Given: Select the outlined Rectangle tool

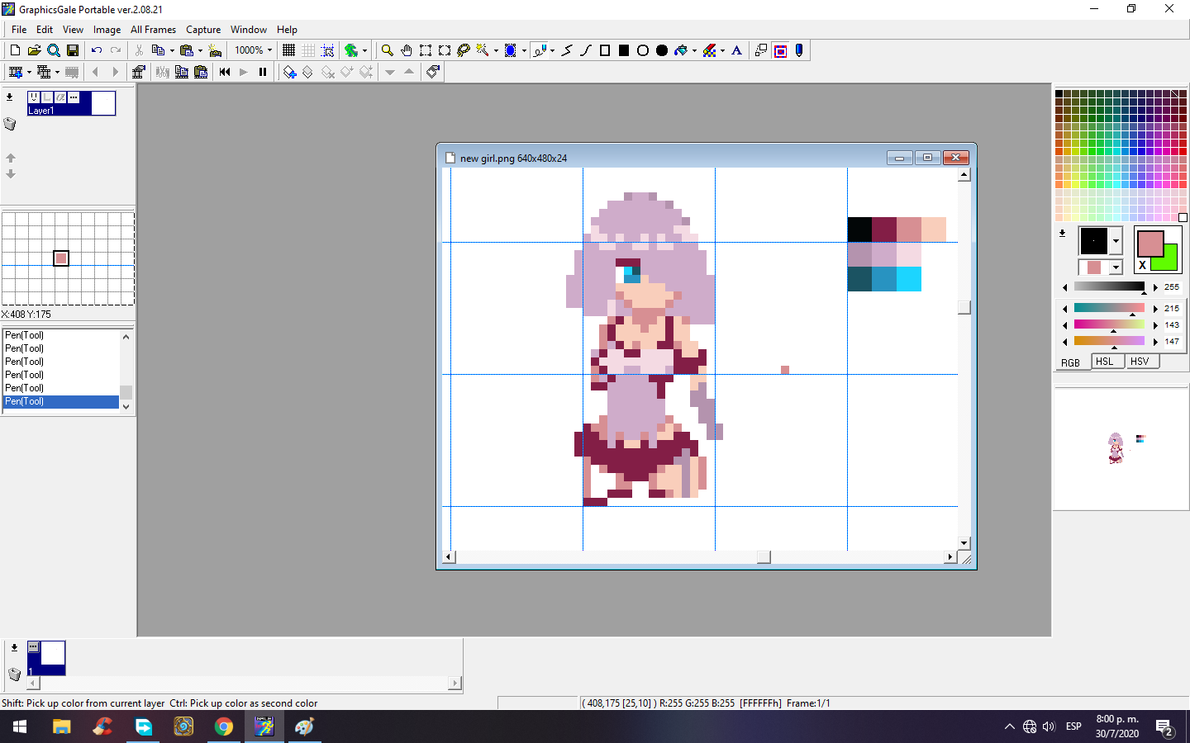Looking at the screenshot, I should [605, 50].
